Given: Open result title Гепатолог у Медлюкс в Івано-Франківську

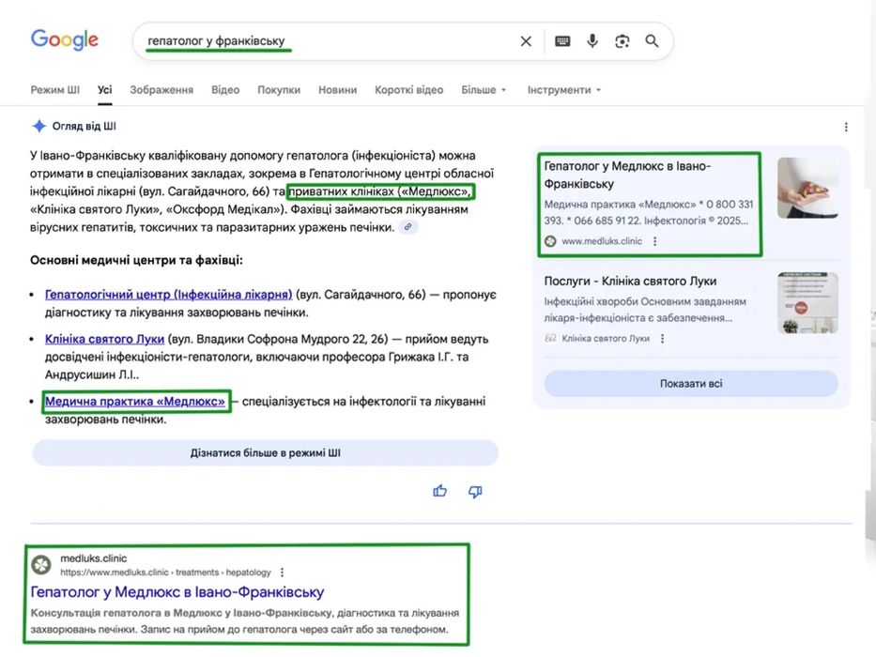Looking at the screenshot, I should pos(177,591).
